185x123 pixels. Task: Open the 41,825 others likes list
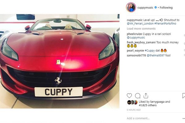(148, 105)
